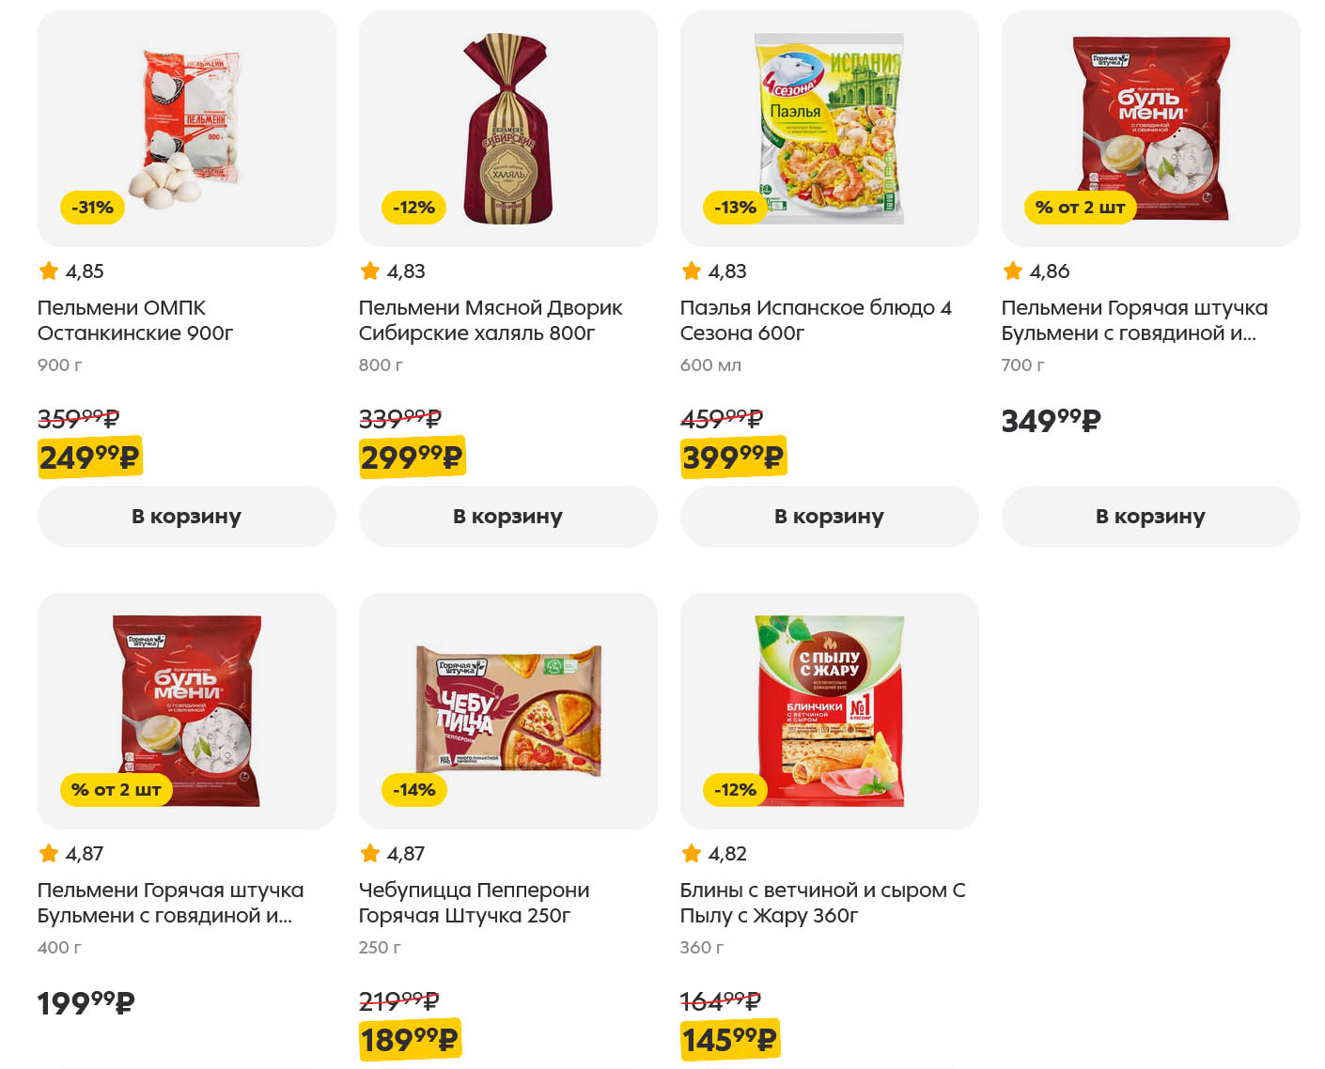Viewport: 1325px width, 1069px height.
Task: Click "% от 2 шт" badge on 400 г Бульмени
Action: tap(116, 790)
